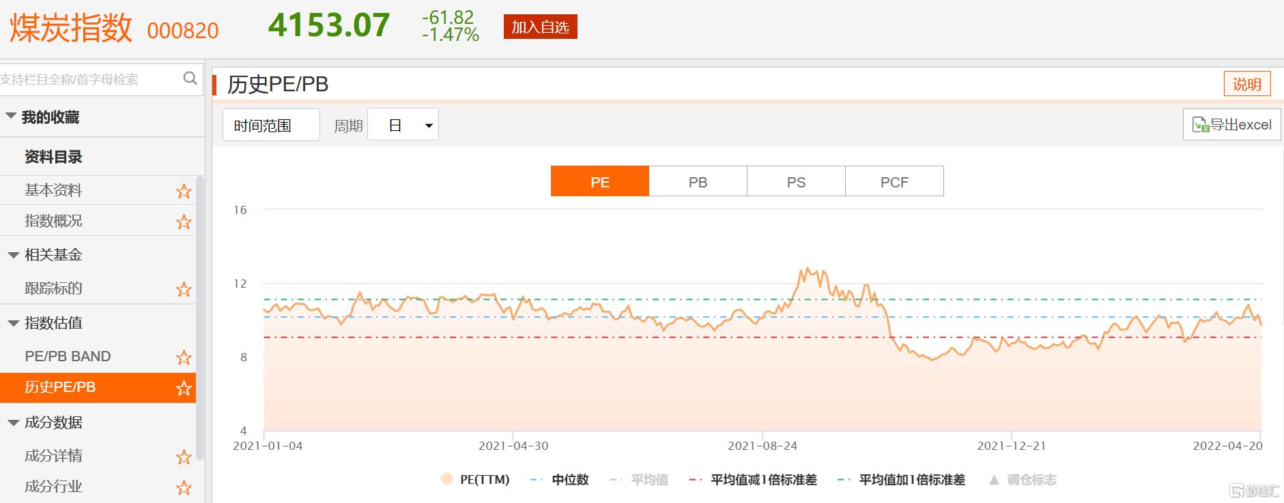Click the index code 000820

[183, 31]
